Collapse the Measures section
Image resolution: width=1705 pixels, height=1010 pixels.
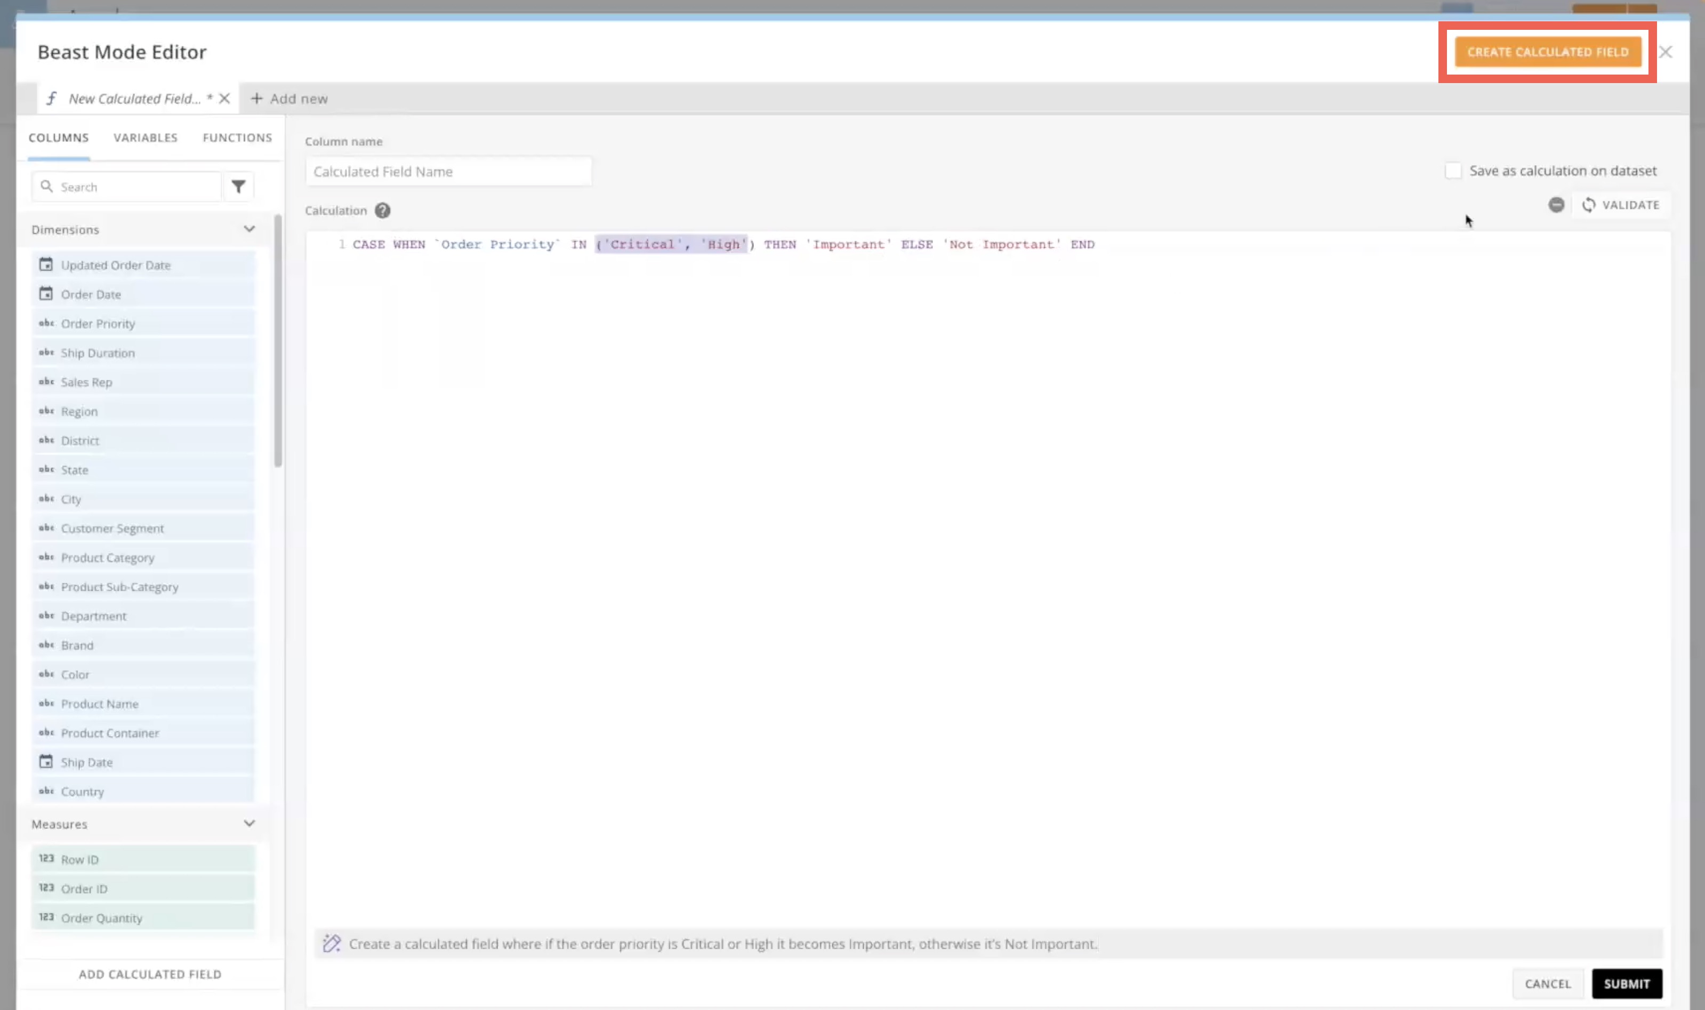click(x=250, y=823)
